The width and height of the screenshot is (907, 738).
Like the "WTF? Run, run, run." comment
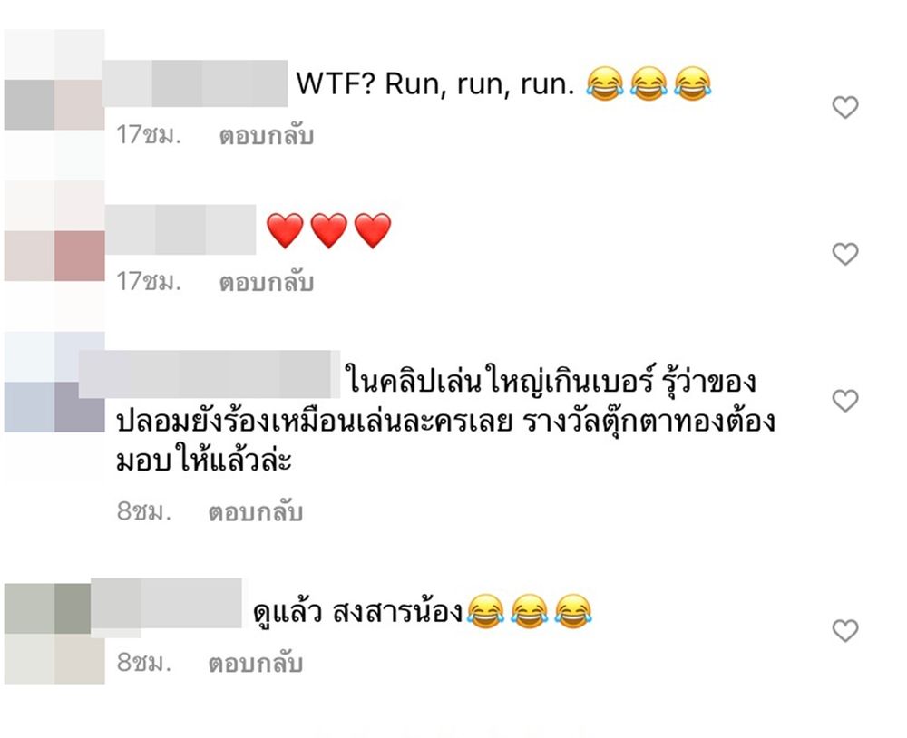point(845,108)
